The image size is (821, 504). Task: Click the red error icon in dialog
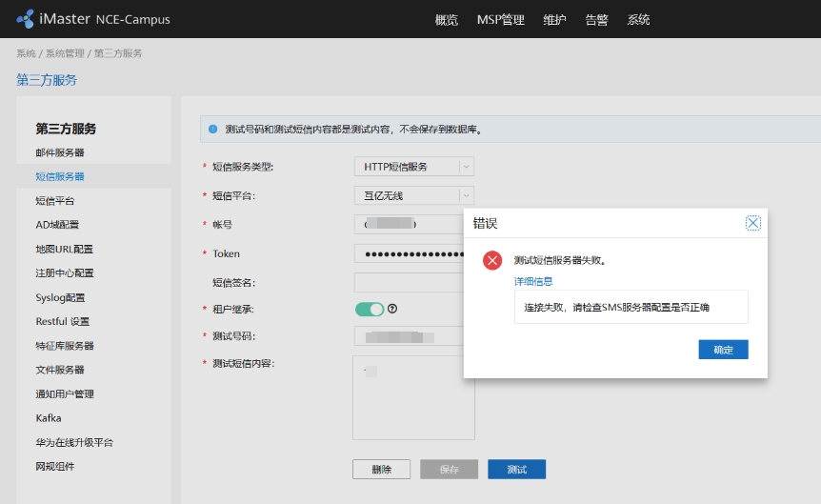(491, 260)
